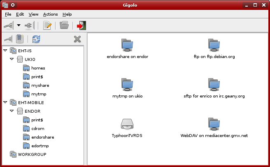The height and width of the screenshot is (167, 270).
Task: Collapse the EHT-MOBILE workgroup node
Action: [x=5, y=102]
